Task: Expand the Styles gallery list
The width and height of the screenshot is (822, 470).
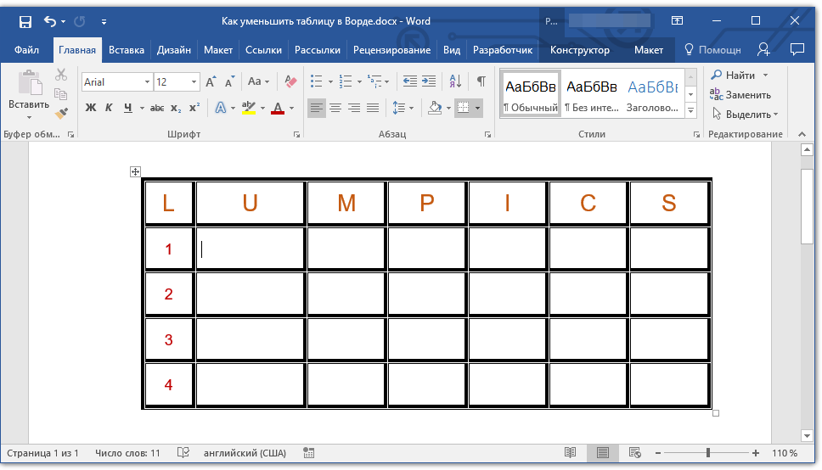Action: (x=690, y=111)
